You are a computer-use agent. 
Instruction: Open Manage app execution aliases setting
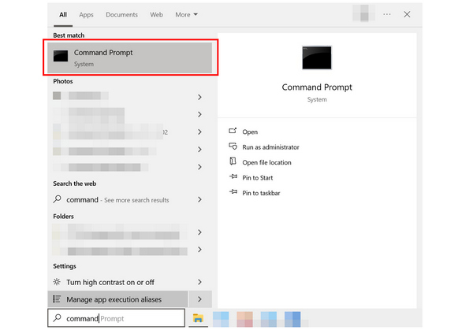pos(116,299)
